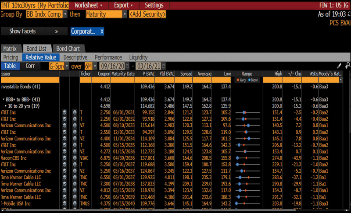
Task: Click the Add Security input field
Action: tap(147, 14)
